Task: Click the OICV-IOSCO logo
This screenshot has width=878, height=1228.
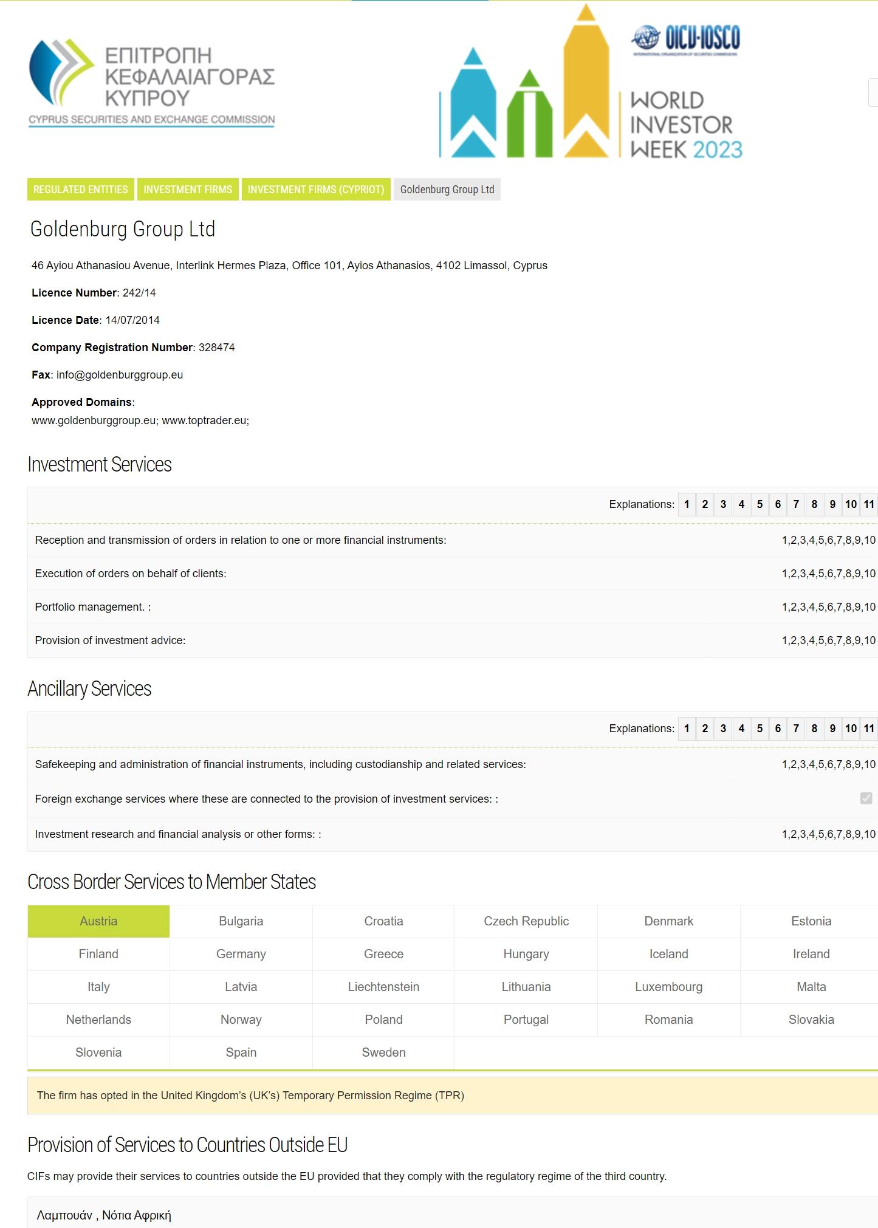Action: click(x=685, y=40)
